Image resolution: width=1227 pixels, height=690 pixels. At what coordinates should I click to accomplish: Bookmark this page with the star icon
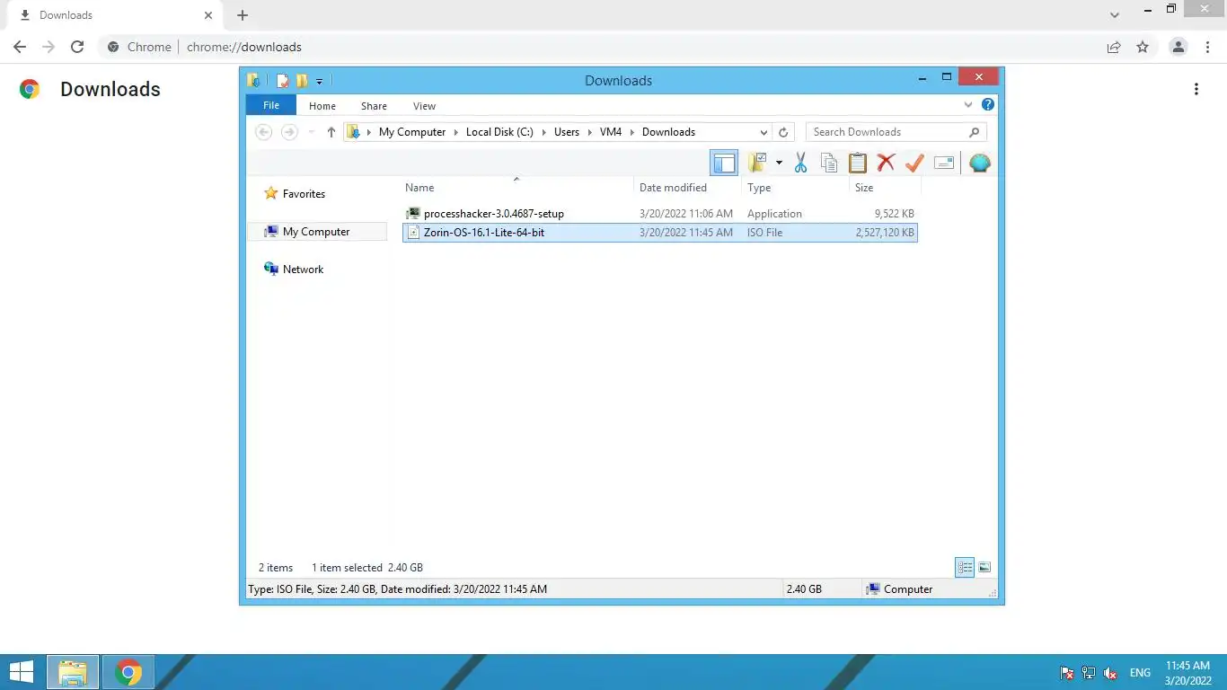click(1143, 47)
